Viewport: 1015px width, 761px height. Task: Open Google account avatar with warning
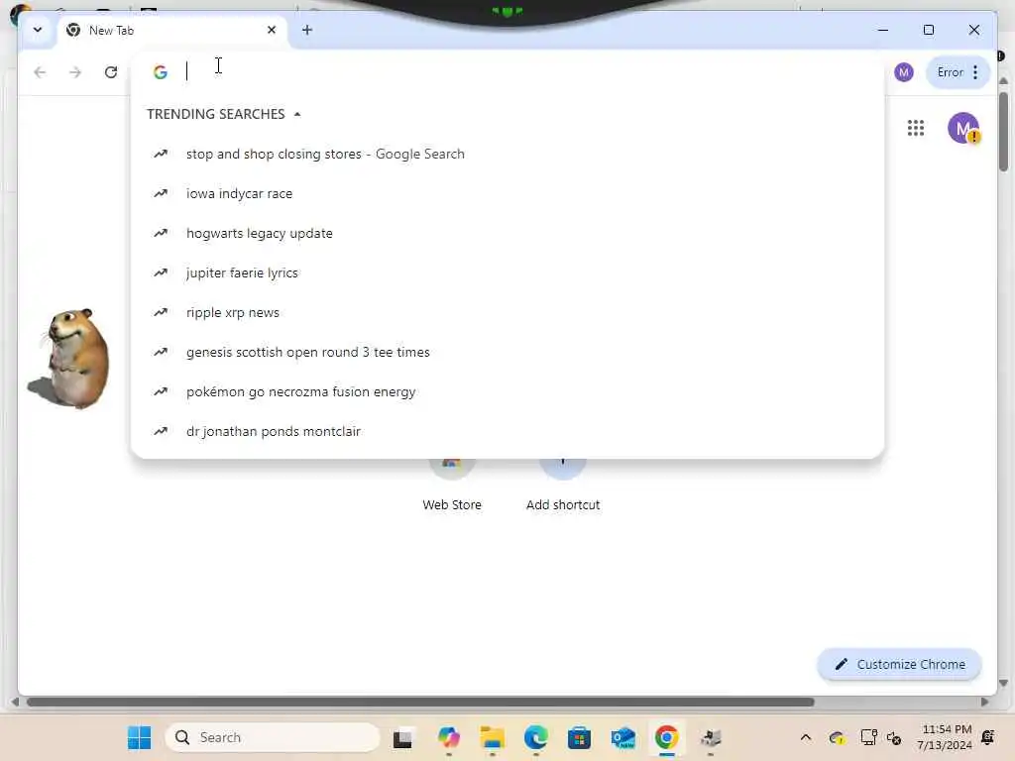click(x=963, y=128)
